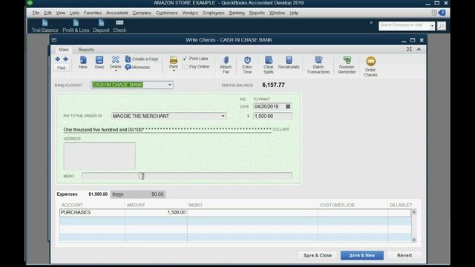Open the Deposit shortcut icon
The image size is (475, 267).
click(x=101, y=23)
